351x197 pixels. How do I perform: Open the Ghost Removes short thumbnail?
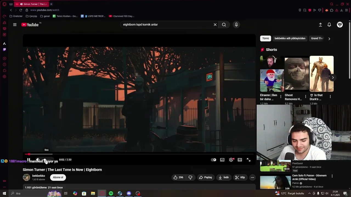tap(297, 74)
